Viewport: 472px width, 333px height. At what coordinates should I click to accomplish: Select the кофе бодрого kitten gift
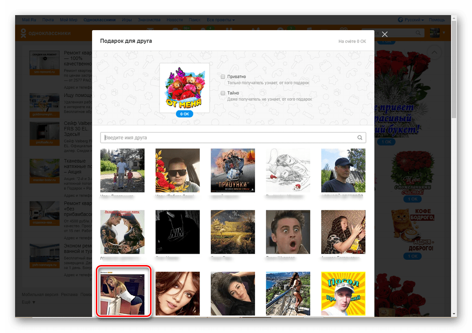point(413,230)
